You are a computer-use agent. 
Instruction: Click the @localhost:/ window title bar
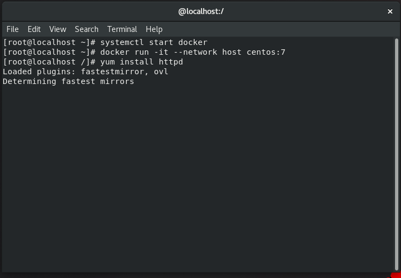point(200,11)
